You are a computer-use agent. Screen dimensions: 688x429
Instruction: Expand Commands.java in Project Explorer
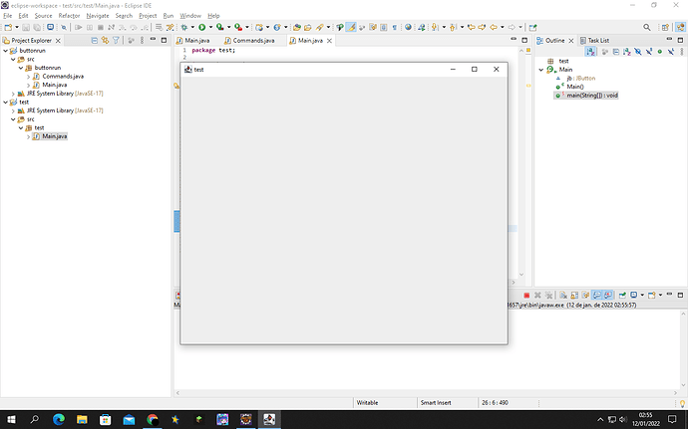tap(29, 77)
